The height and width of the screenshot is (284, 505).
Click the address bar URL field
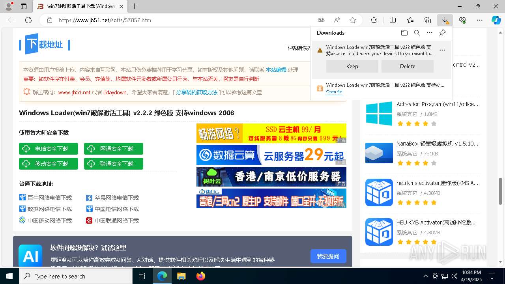[185, 20]
